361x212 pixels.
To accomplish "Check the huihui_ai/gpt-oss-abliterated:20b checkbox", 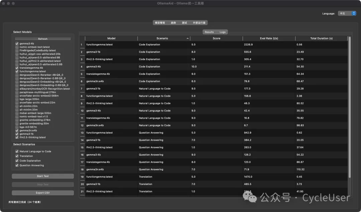I will click(x=17, y=54).
